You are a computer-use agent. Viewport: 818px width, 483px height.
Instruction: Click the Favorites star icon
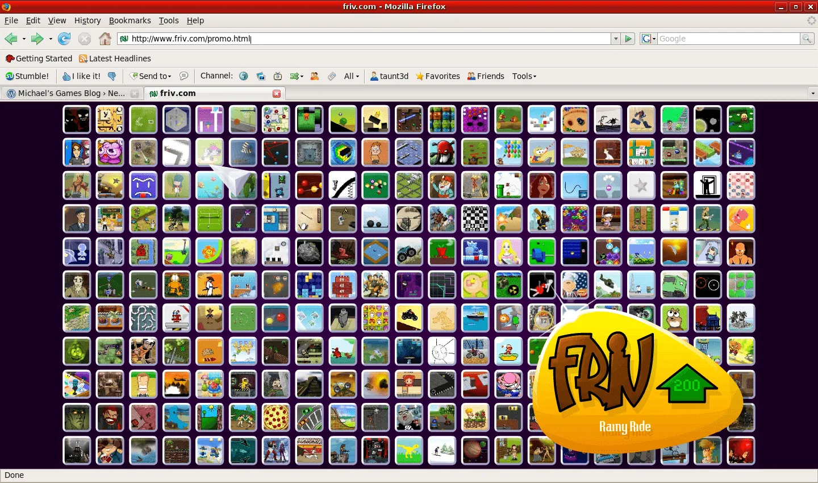(419, 76)
